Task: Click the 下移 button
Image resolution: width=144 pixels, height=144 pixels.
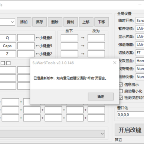Action: click(102, 22)
